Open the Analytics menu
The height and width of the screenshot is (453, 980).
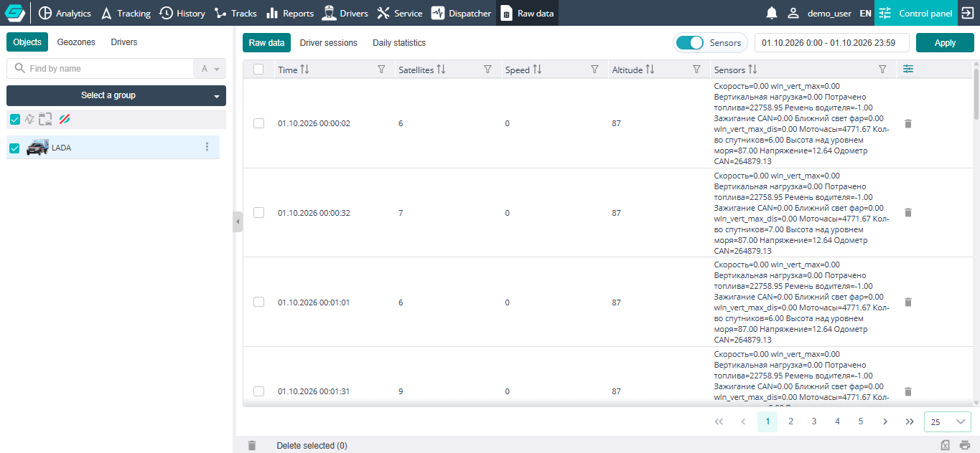tap(65, 13)
